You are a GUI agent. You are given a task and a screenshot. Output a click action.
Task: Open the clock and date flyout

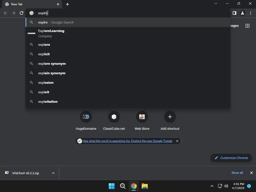[238, 186]
